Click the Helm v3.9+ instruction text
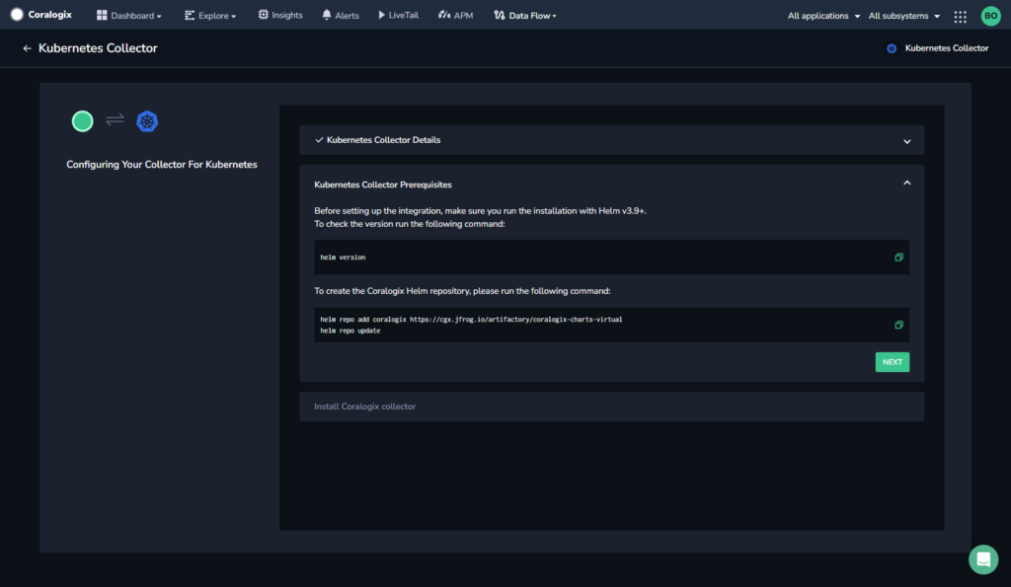 tap(480, 211)
